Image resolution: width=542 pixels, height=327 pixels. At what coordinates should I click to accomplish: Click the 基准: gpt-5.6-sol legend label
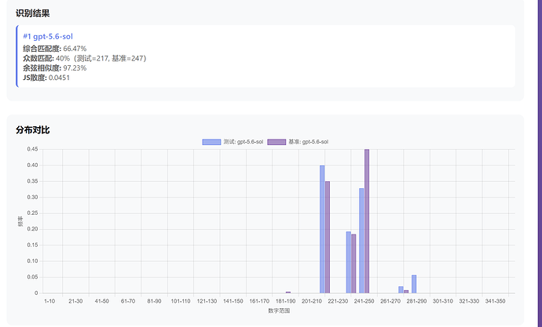(x=309, y=142)
